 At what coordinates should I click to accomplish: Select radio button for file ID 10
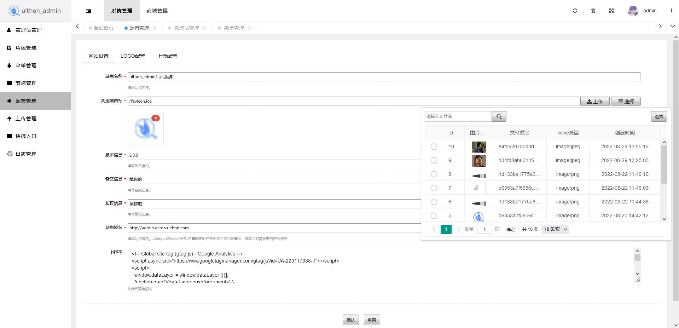click(x=434, y=146)
